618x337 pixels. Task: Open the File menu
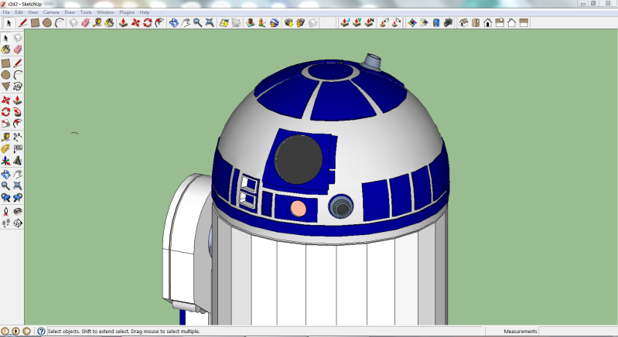point(6,12)
